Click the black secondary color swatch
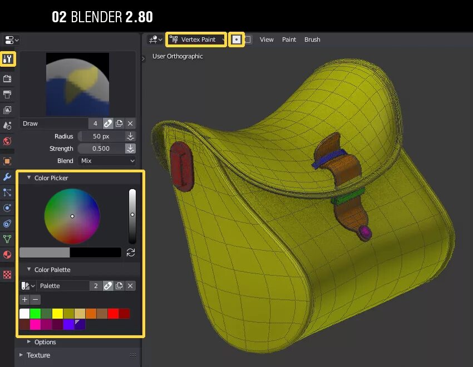This screenshot has height=367, width=473. (95, 252)
